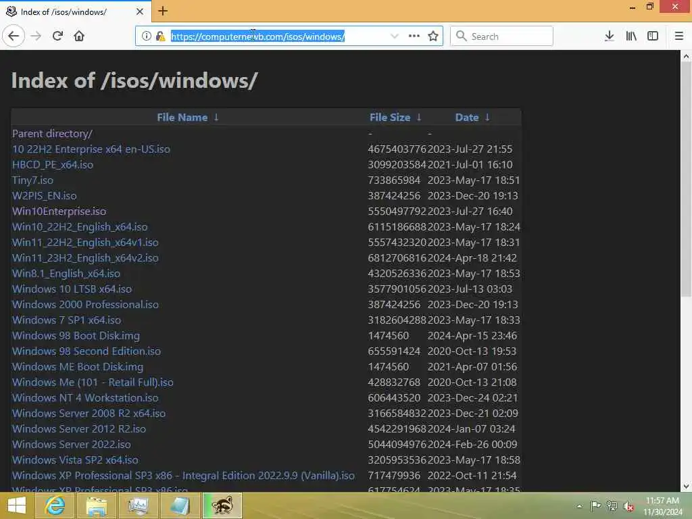Open File Explorer from the taskbar
The image size is (692, 519).
97,505
